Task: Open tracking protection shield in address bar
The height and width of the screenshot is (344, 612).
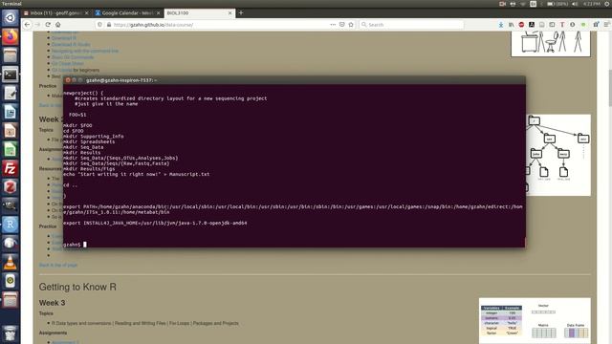Action: click(x=99, y=25)
